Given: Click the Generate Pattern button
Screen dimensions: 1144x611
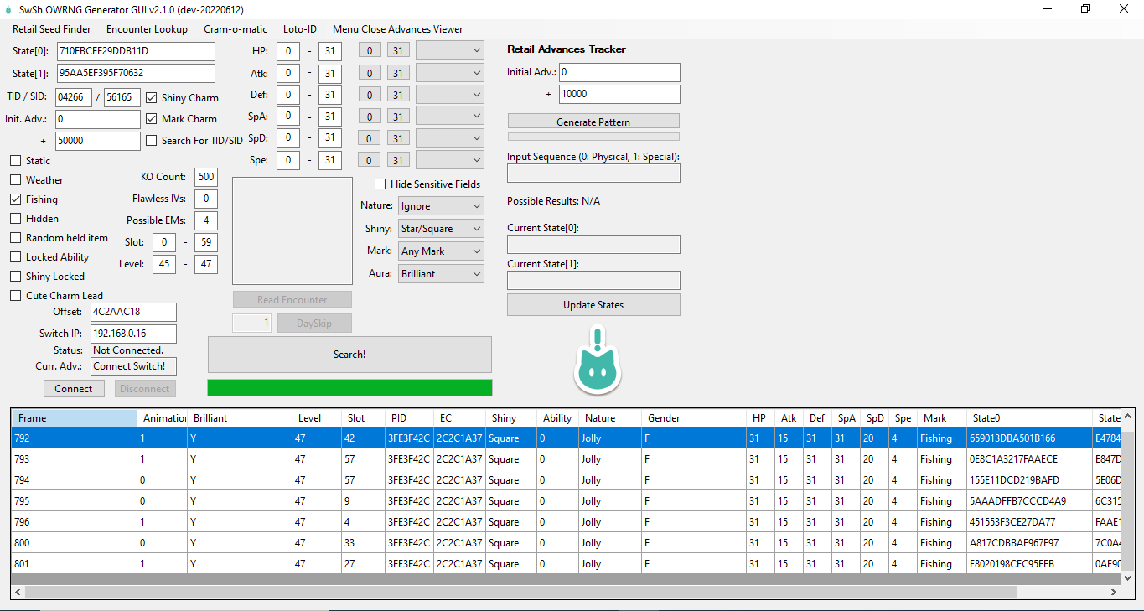Looking at the screenshot, I should pyautogui.click(x=593, y=122).
